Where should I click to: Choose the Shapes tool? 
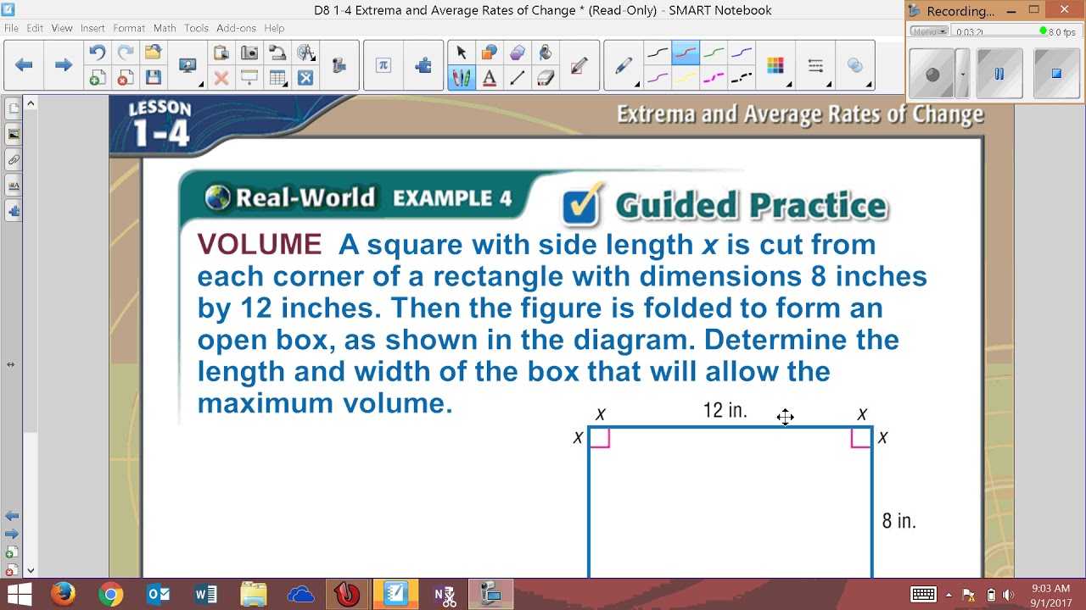click(490, 53)
